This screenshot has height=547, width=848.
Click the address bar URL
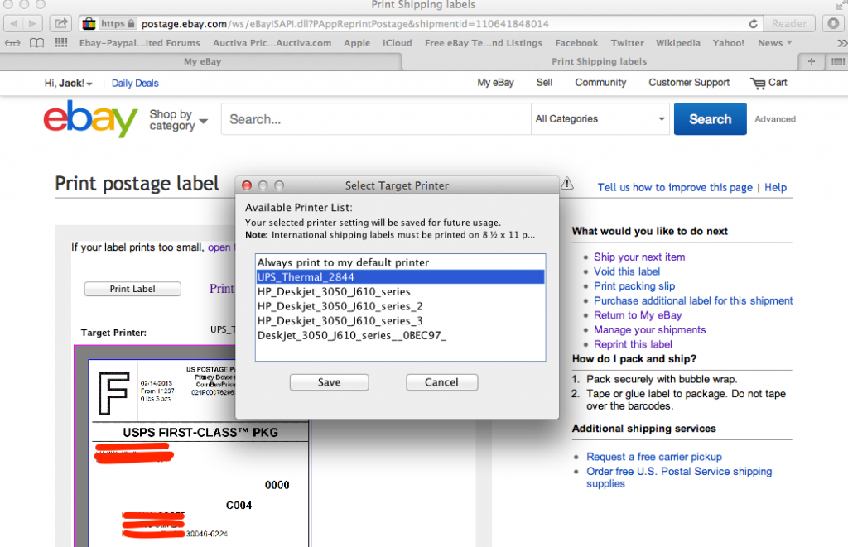click(345, 24)
